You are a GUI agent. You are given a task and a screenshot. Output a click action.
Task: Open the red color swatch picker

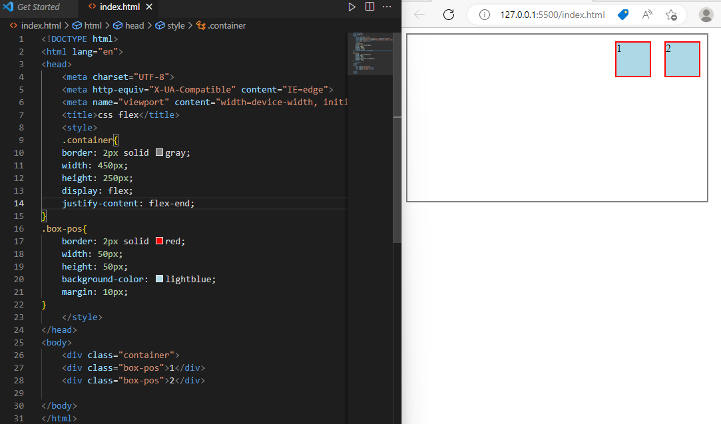point(160,240)
